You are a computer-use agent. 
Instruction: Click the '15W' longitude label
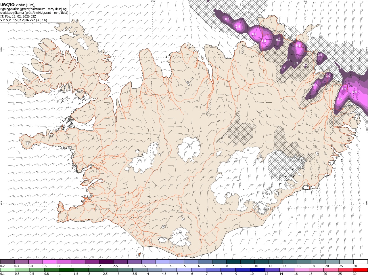[304, 1]
